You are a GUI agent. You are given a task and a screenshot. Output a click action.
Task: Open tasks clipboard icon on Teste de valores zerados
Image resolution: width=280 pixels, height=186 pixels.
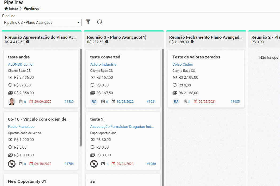(185, 101)
